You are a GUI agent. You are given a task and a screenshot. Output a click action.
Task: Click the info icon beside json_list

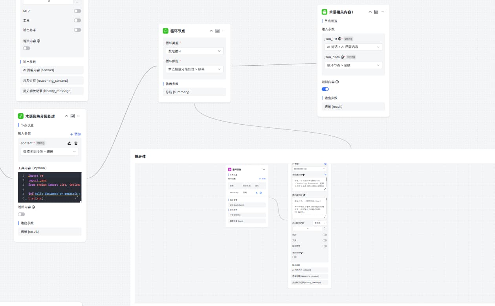coord(340,39)
